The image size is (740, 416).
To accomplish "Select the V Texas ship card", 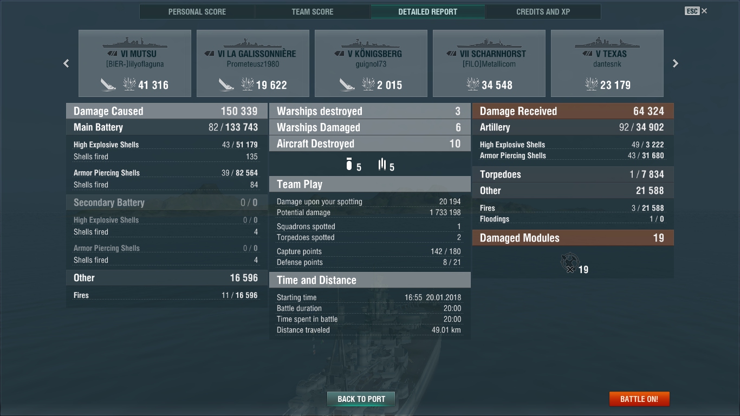I will 607,63.
